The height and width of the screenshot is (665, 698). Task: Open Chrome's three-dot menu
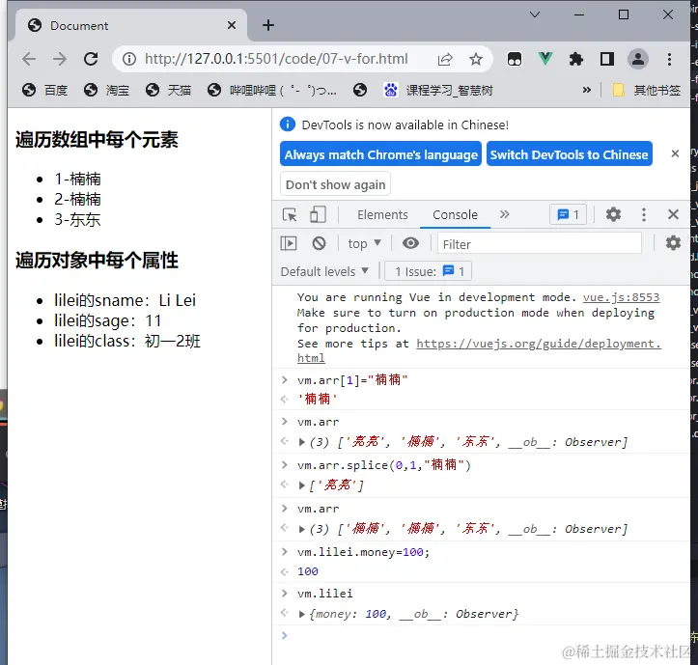pyautogui.click(x=669, y=59)
